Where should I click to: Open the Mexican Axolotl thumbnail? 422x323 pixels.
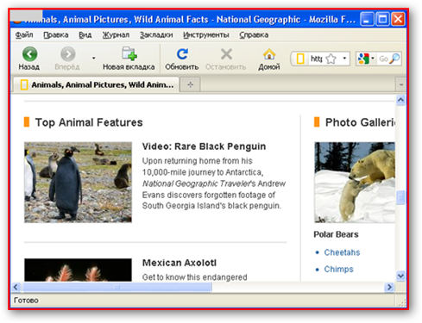pos(78,270)
